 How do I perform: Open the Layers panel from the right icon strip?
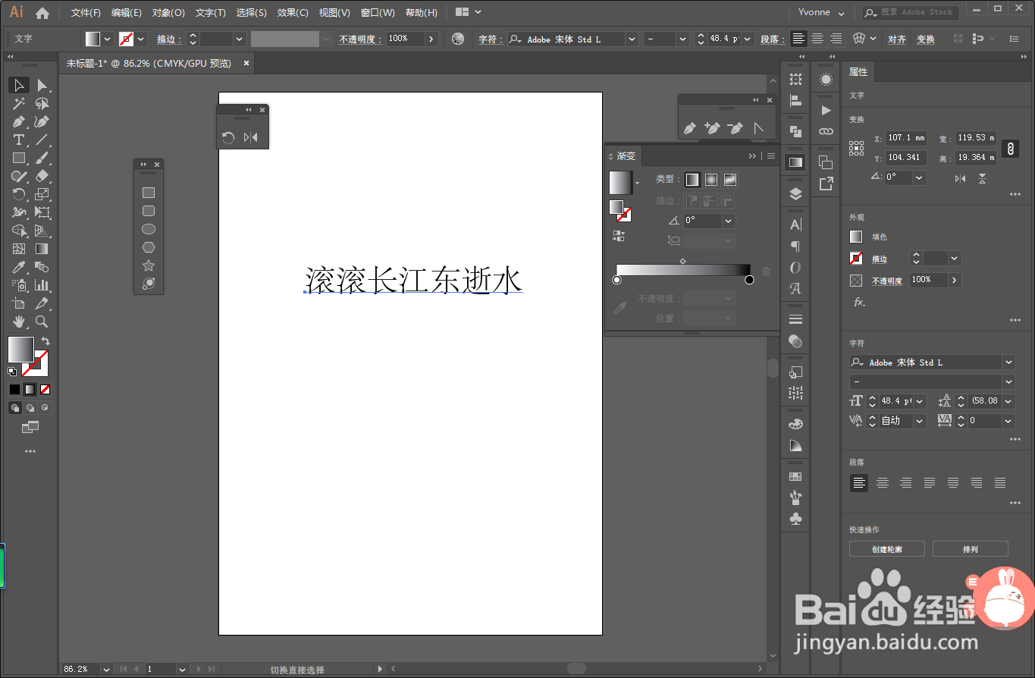795,193
